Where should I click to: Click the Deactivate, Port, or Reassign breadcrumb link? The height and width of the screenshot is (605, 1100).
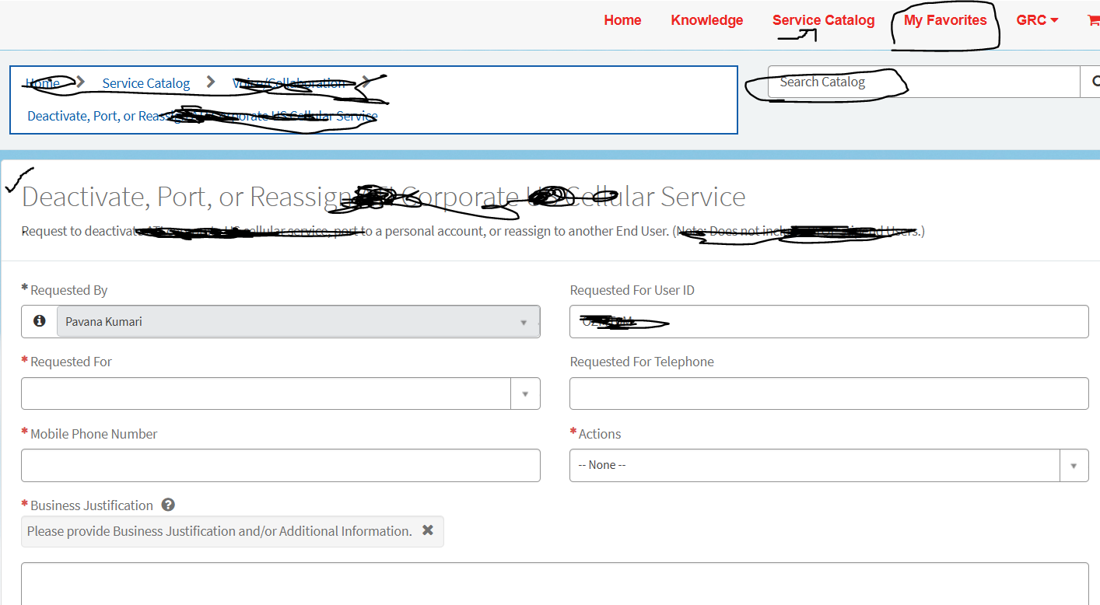pyautogui.click(x=202, y=116)
